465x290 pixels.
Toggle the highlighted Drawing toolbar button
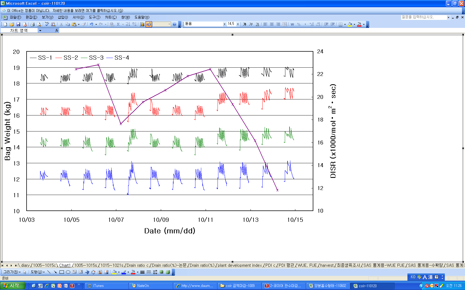pos(149,24)
